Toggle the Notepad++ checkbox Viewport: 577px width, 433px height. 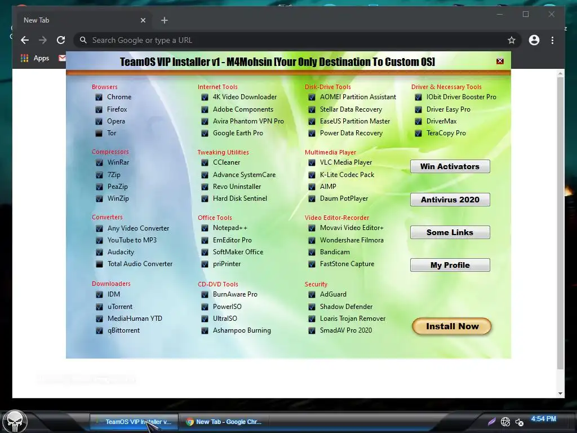coord(205,228)
